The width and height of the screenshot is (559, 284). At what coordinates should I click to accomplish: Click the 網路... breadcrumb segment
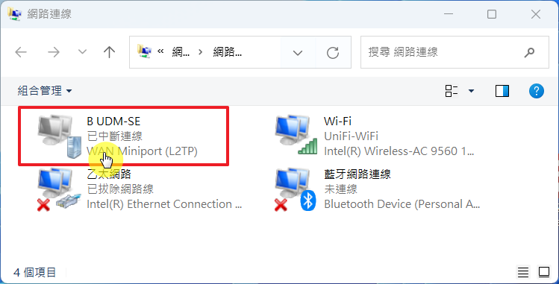pyautogui.click(x=227, y=52)
